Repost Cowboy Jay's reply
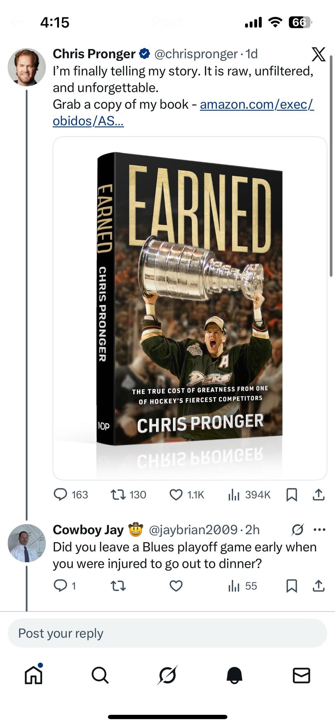The image size is (335, 726). coord(118,586)
